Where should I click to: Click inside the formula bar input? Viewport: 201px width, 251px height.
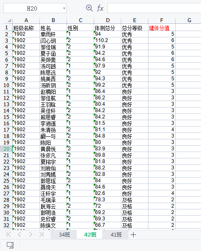pyautogui.click(x=154, y=8)
